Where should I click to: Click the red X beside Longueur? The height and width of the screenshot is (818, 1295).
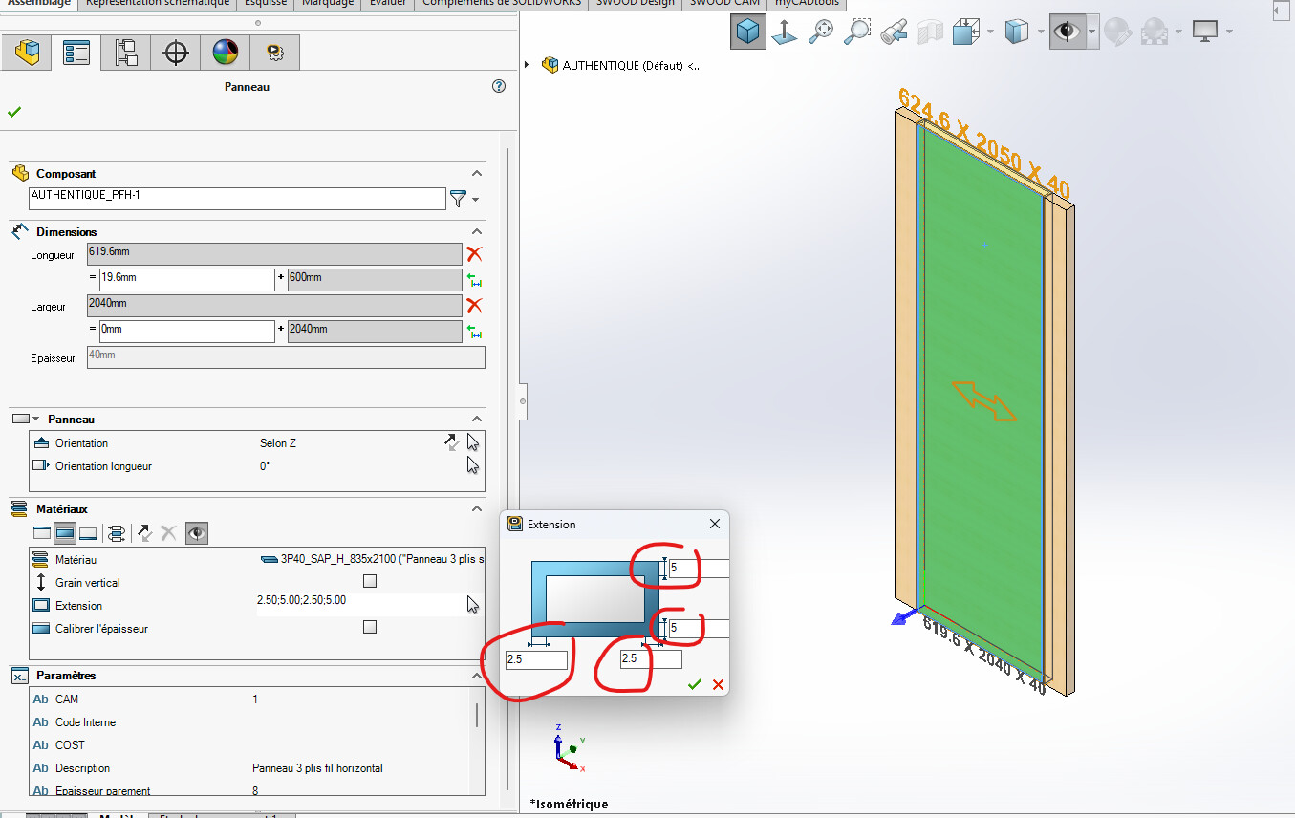pyautogui.click(x=474, y=254)
